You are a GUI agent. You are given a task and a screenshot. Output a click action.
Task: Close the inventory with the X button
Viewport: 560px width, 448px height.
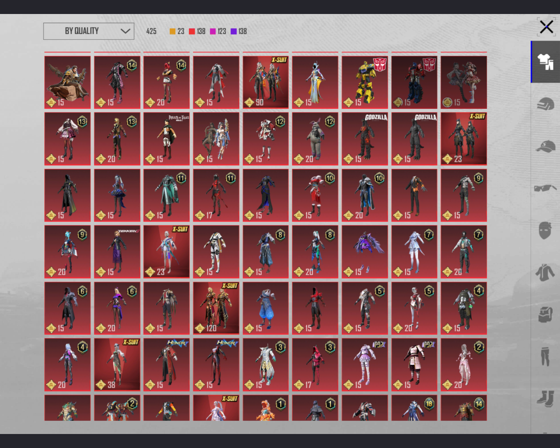(x=546, y=27)
